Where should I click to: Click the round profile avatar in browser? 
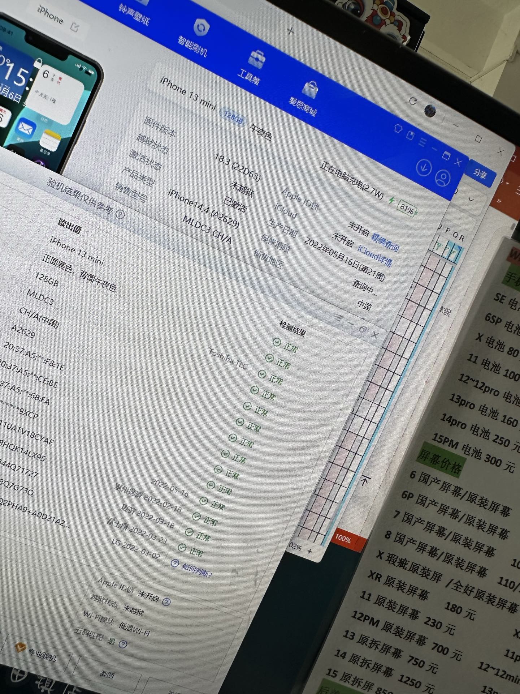(430, 111)
